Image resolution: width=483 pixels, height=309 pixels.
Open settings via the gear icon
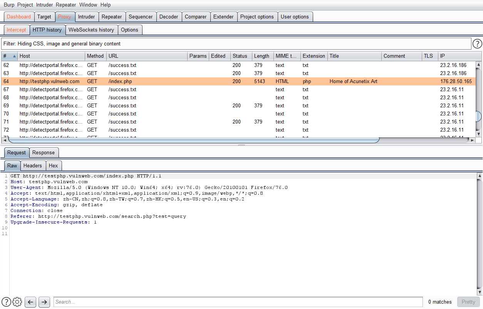pos(17,302)
